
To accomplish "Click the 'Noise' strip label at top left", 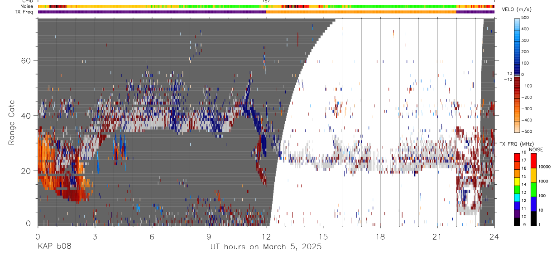I will [27, 6].
